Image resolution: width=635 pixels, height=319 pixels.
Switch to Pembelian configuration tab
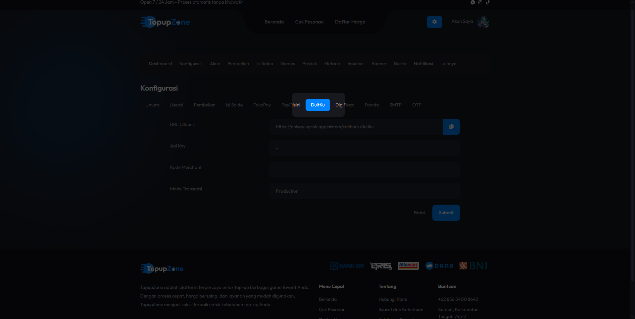[205, 105]
